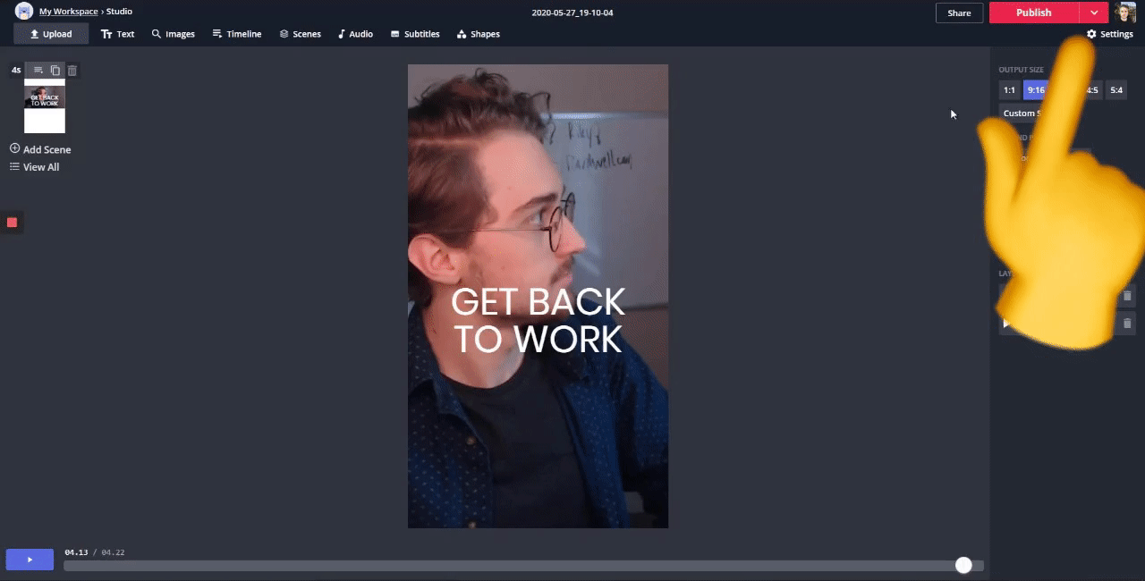Click the Upload button
The height and width of the screenshot is (581, 1145).
51,34
